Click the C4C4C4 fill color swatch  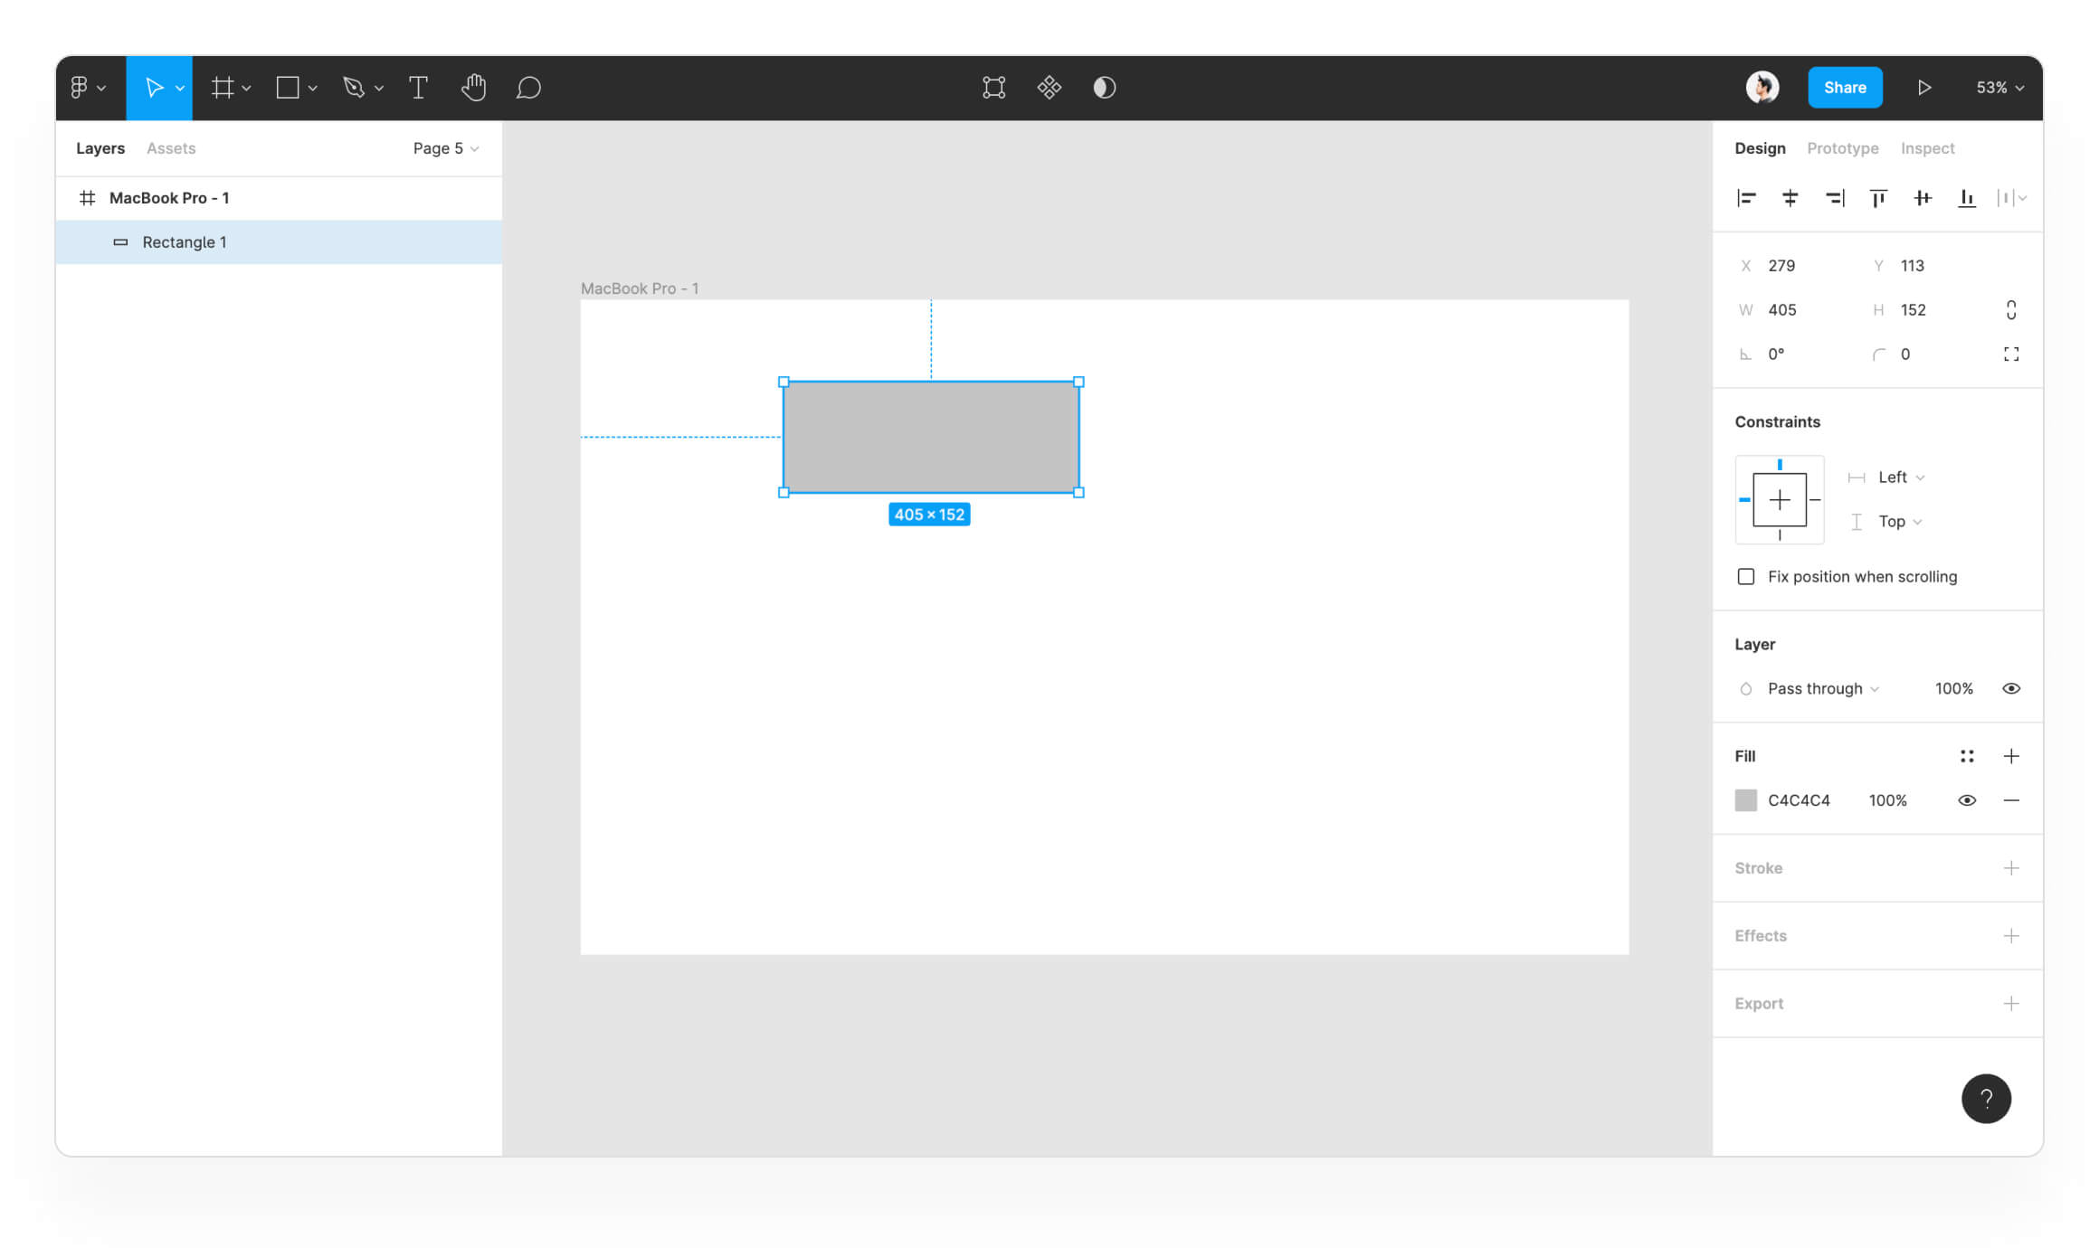coord(1745,800)
